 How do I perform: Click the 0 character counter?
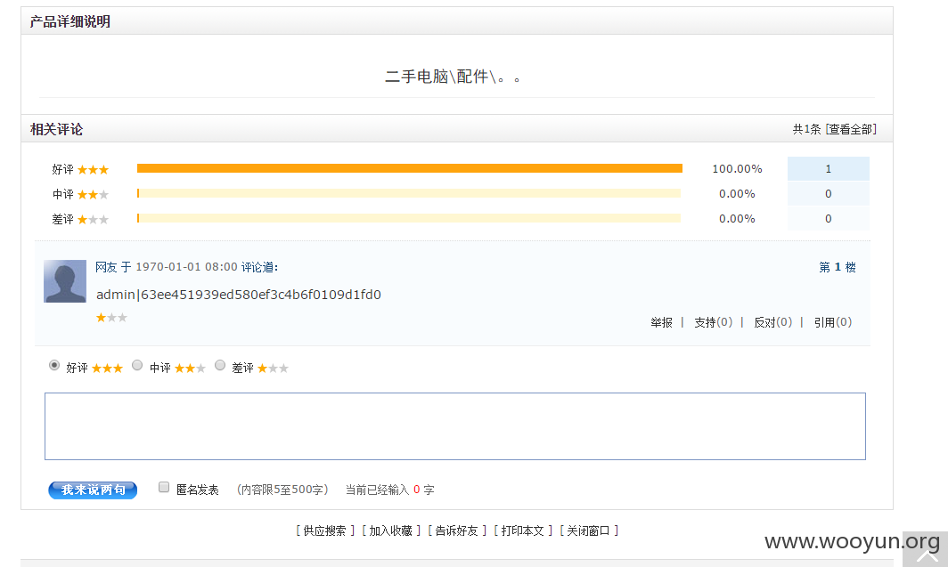417,490
